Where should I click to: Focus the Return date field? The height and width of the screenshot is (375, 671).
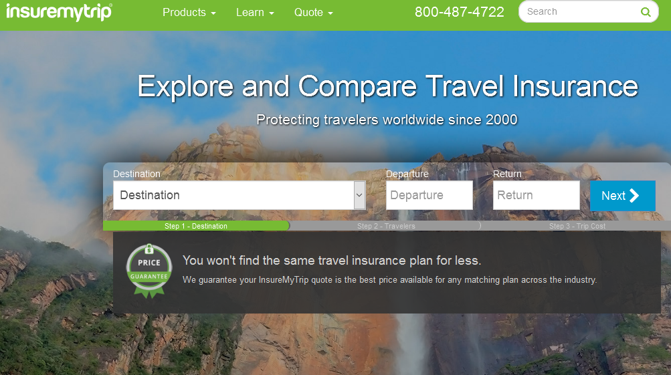[x=537, y=195]
